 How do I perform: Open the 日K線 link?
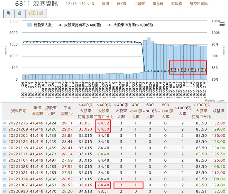pos(122,4)
